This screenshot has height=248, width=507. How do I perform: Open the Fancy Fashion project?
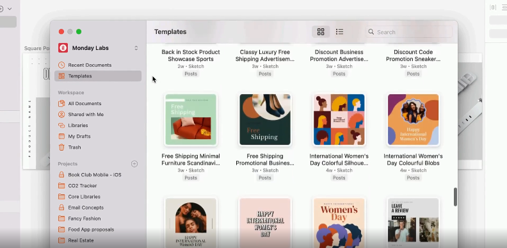(98, 219)
